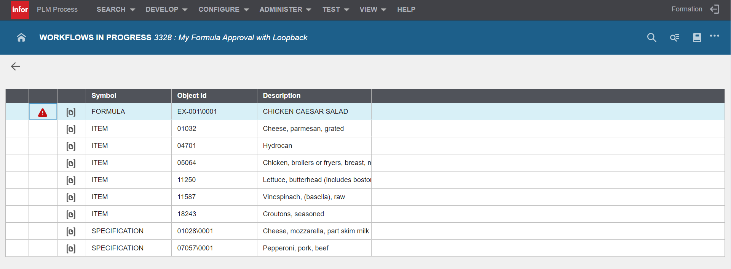The width and height of the screenshot is (731, 269).
Task: Click warning alert icon on FORMULA row
Action: [43, 112]
